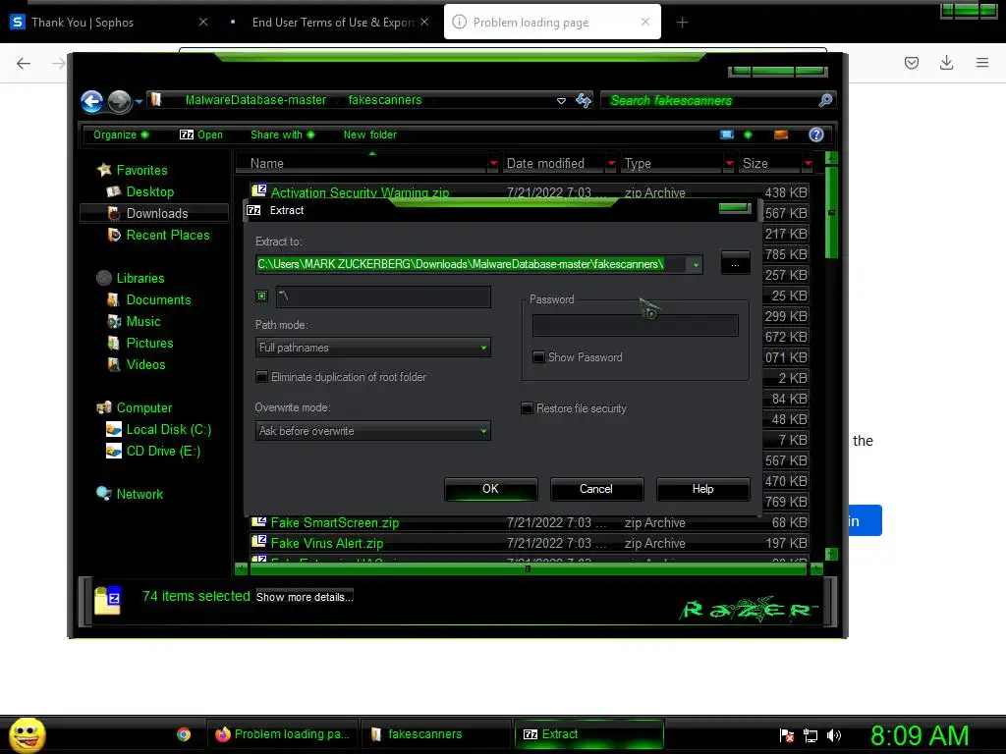Open the Type column filter dropdown

coord(729,164)
